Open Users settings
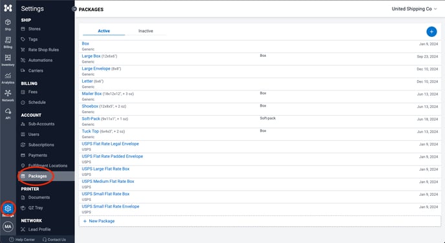 [x=34, y=134]
